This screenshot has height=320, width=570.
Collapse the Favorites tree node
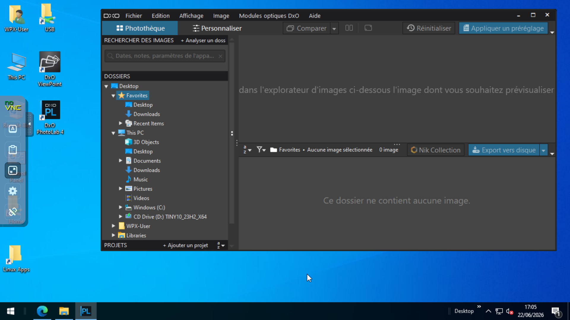(113, 96)
